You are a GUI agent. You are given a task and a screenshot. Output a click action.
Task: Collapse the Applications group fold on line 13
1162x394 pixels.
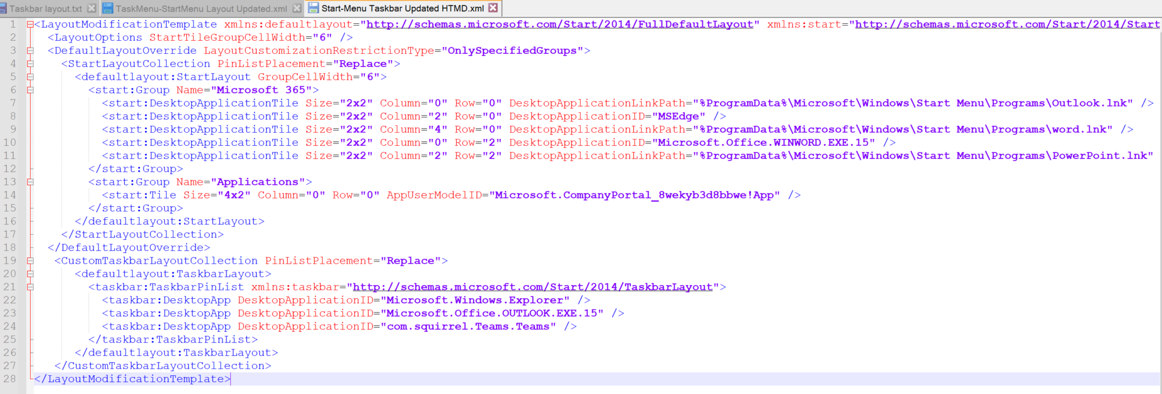tap(30, 182)
